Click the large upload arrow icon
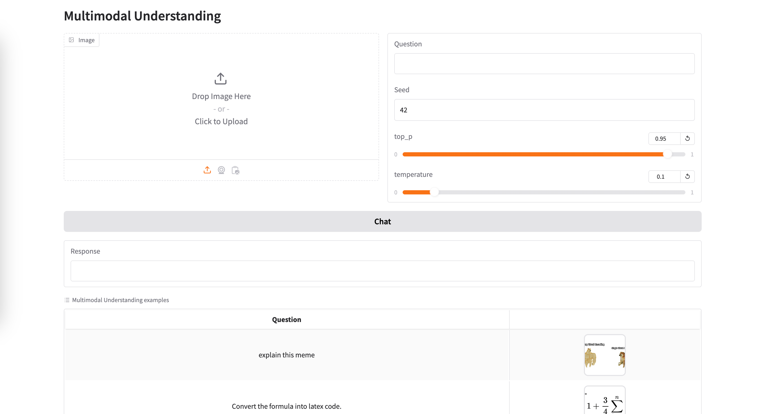 [220, 78]
